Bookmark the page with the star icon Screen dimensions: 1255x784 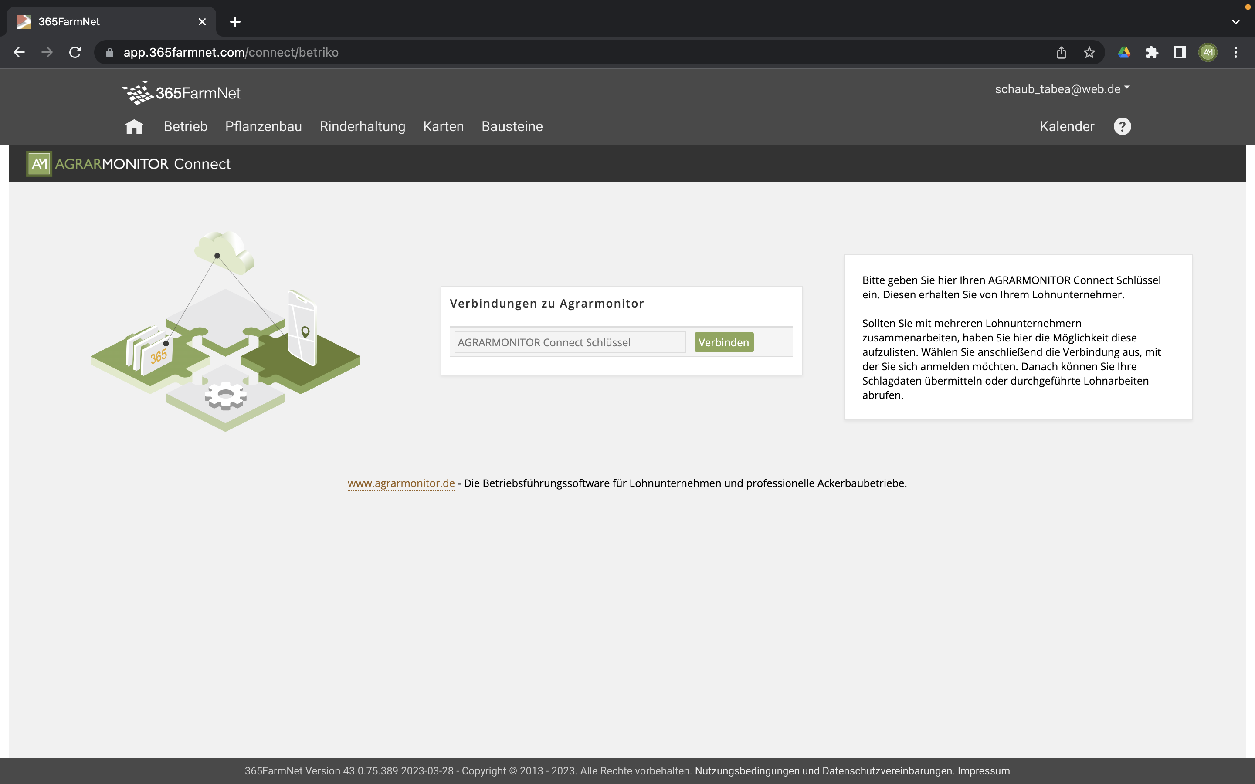click(1089, 52)
